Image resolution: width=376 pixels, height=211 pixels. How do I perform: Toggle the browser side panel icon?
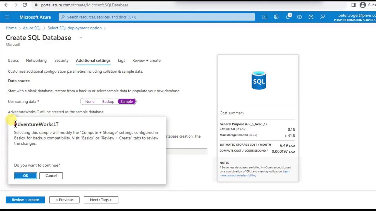353,5
